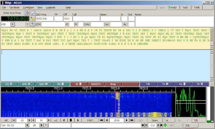Clear the QSO fields with broom icon

tap(32, 19)
